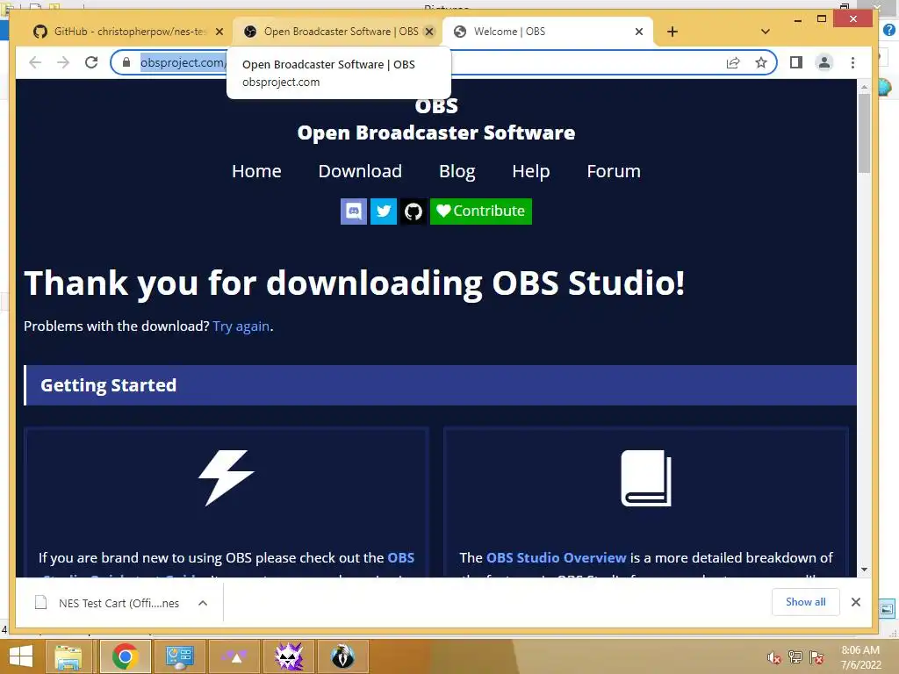Open the Discord icon link

tap(354, 212)
